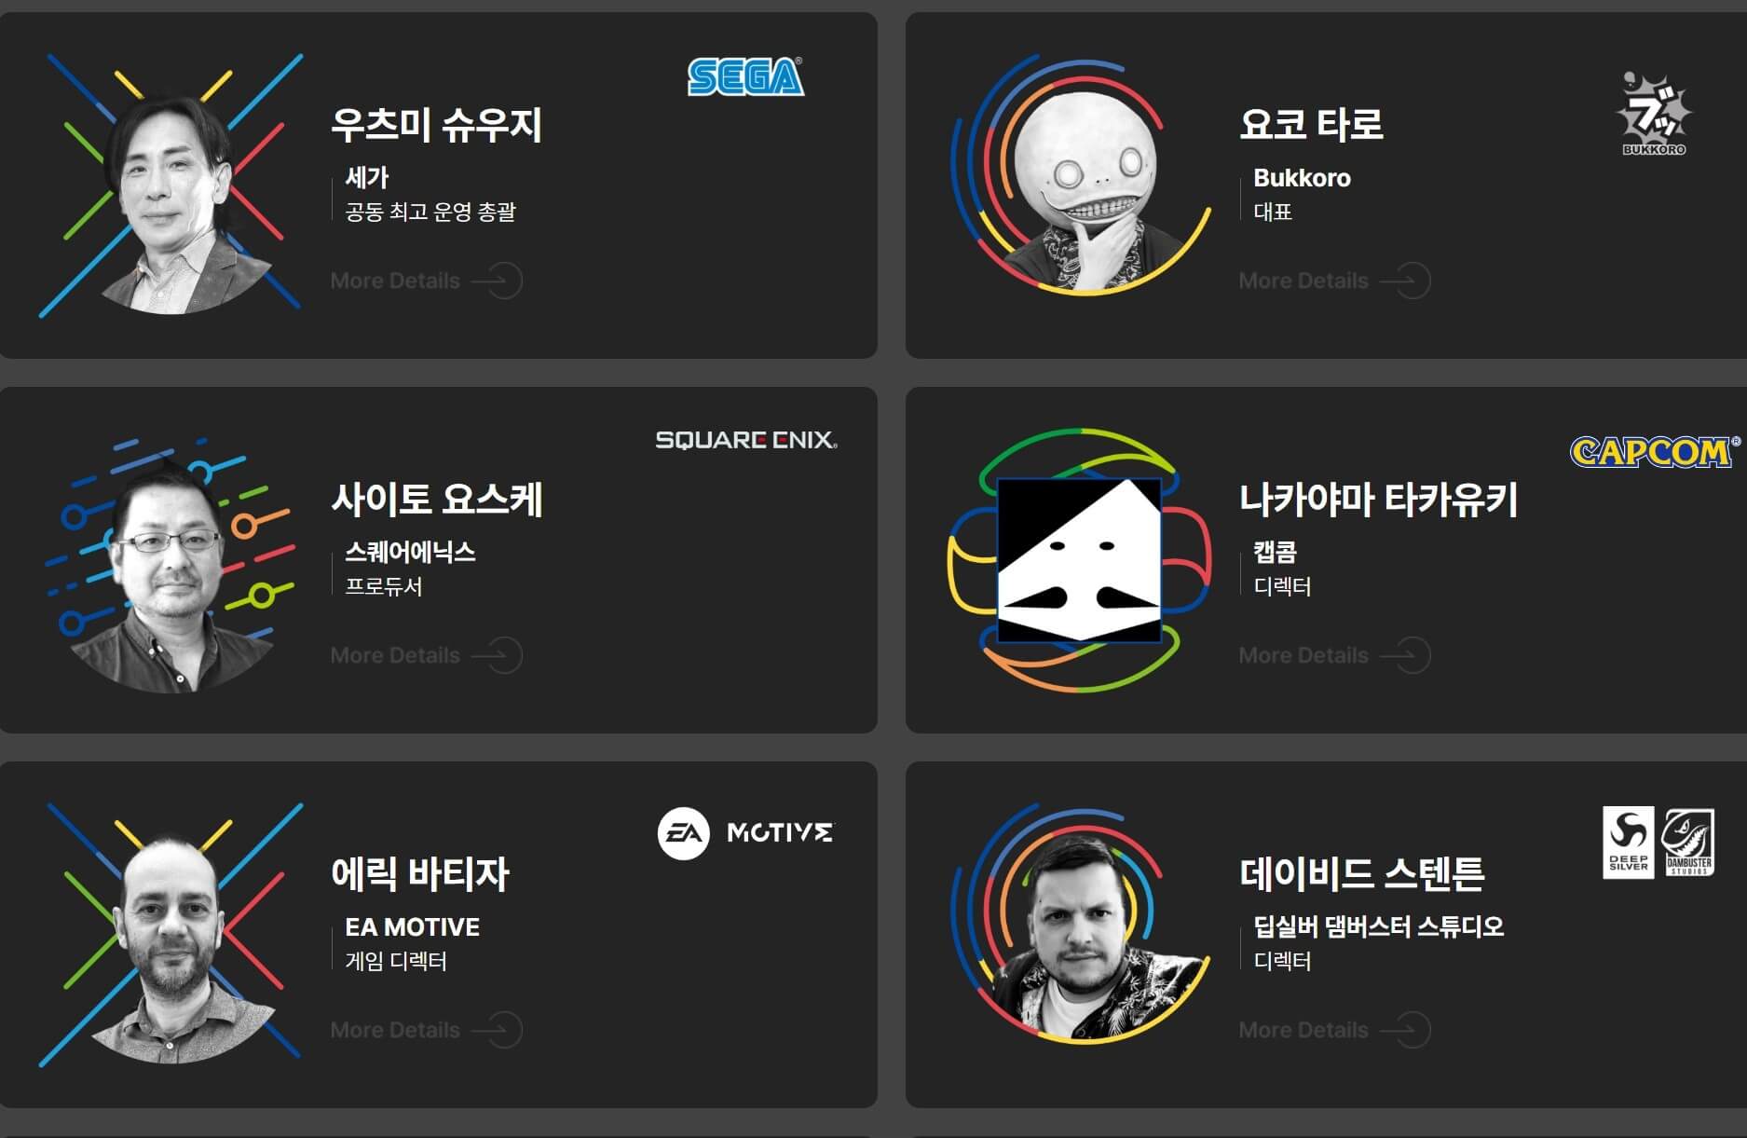The height and width of the screenshot is (1138, 1747).
Task: Open More Details for 사이토 요스케
Action: coord(426,655)
